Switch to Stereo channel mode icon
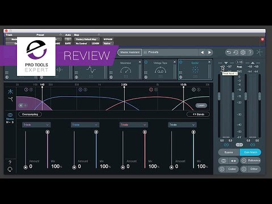Image resolution: width=272 pixels, height=204 pixels. click(x=10, y=115)
